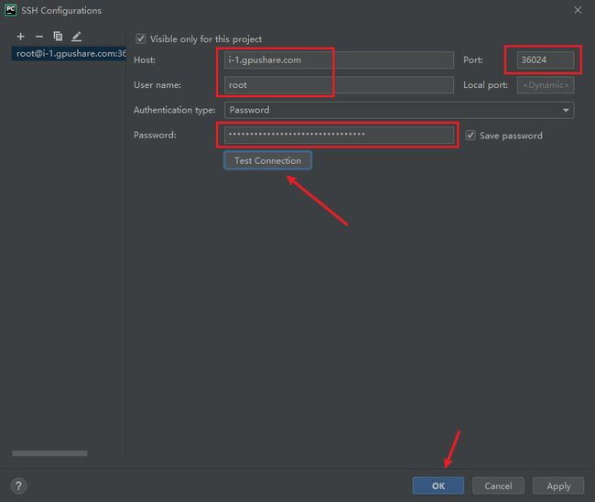Click the "SSH Configurations" title text
595x502 pixels.
[61, 11]
